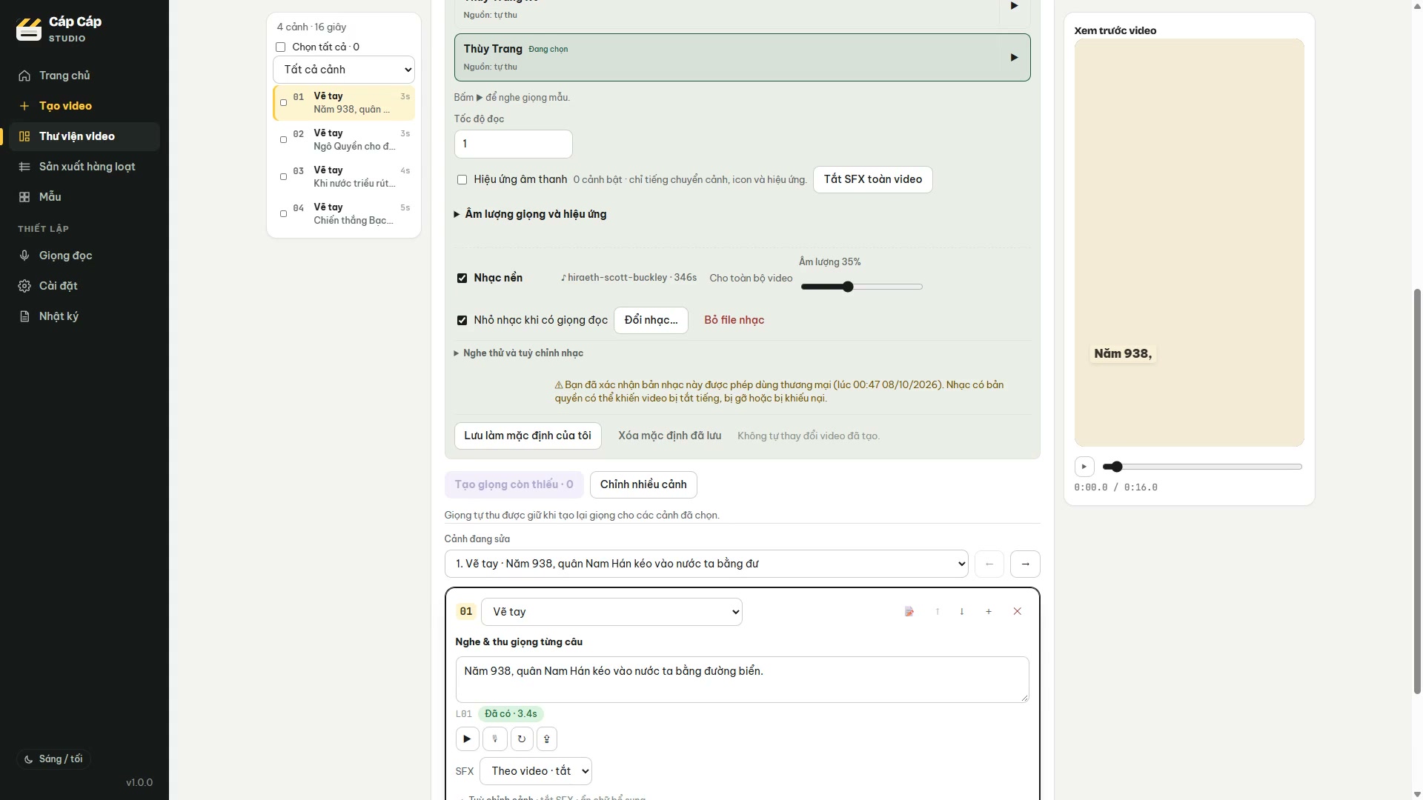Move scene 01 up with the up arrow

[938, 612]
